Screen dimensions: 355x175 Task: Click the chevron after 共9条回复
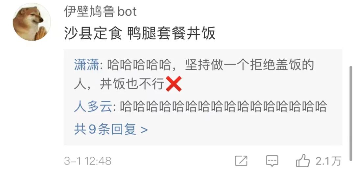click(144, 130)
